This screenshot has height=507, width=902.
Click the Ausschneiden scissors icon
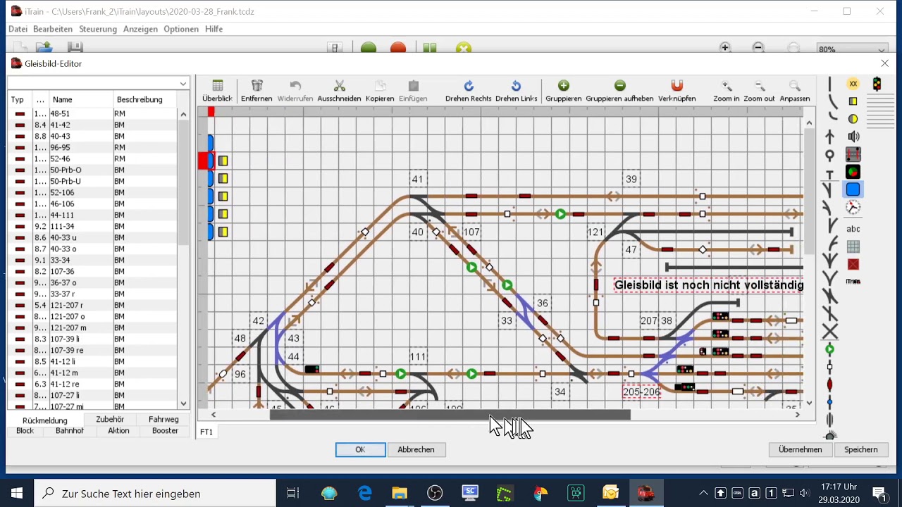point(339,86)
